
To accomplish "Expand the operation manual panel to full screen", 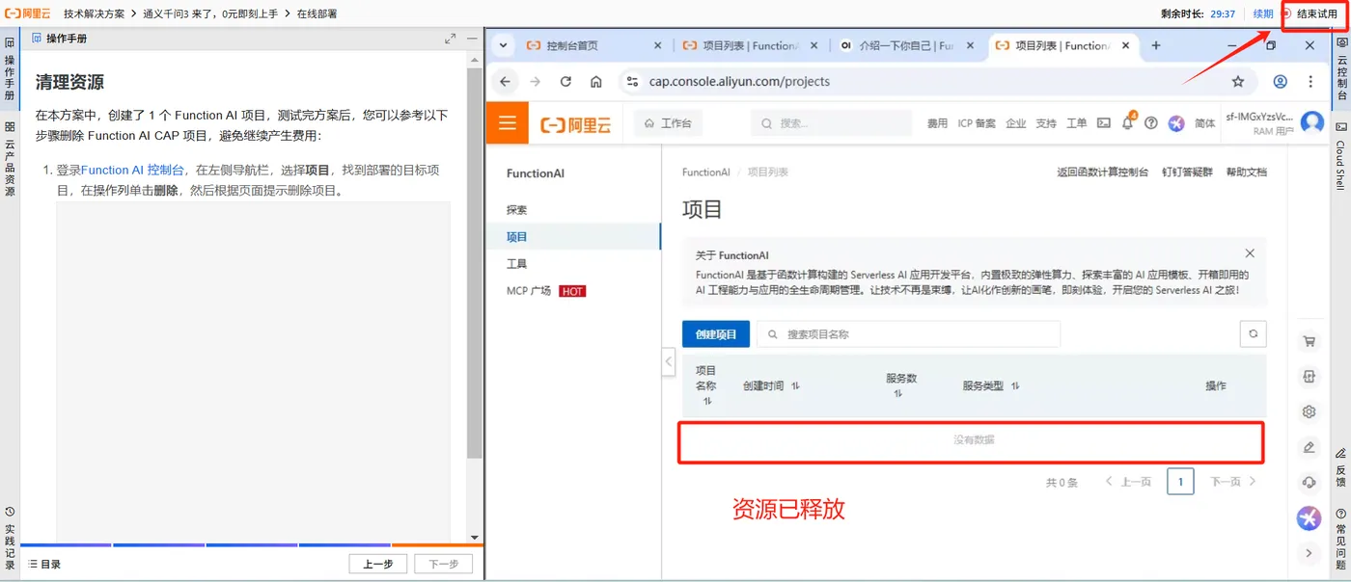I will point(451,39).
